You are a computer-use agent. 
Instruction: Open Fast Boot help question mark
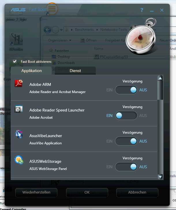pyautogui.click(x=142, y=10)
